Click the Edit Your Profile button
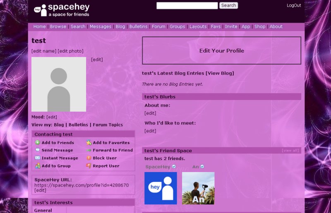 (221, 50)
